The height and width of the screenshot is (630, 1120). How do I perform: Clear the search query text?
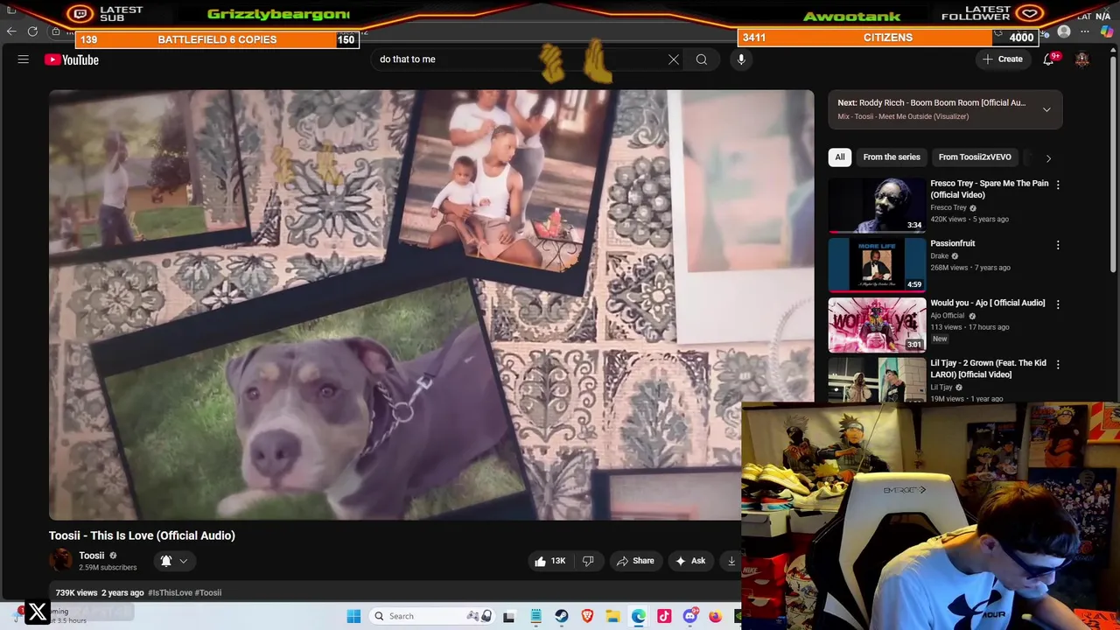(x=674, y=59)
